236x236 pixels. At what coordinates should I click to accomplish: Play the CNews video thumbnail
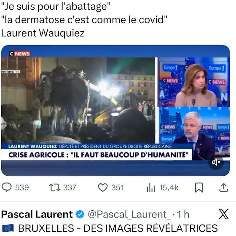[x=115, y=110]
